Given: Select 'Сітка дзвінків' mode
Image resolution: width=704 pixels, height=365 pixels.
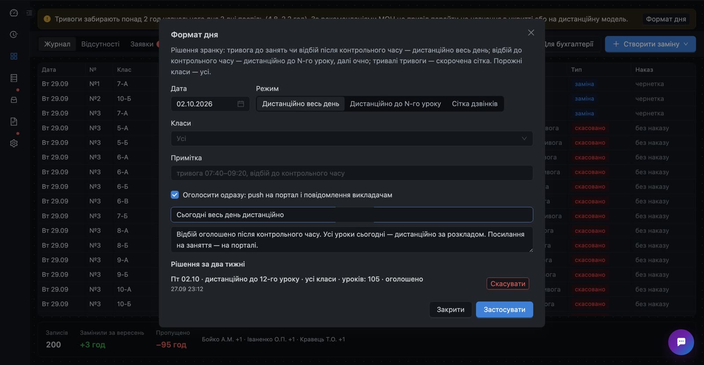Looking at the screenshot, I should [475, 104].
